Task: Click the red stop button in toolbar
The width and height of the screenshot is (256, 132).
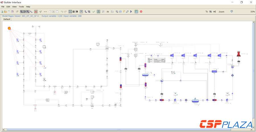Action: [x=141, y=12]
